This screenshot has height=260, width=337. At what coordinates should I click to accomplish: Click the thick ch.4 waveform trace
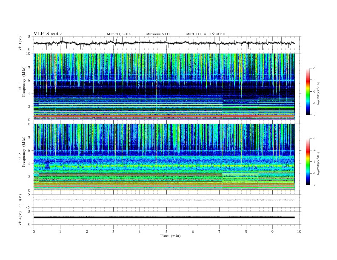[164, 218]
